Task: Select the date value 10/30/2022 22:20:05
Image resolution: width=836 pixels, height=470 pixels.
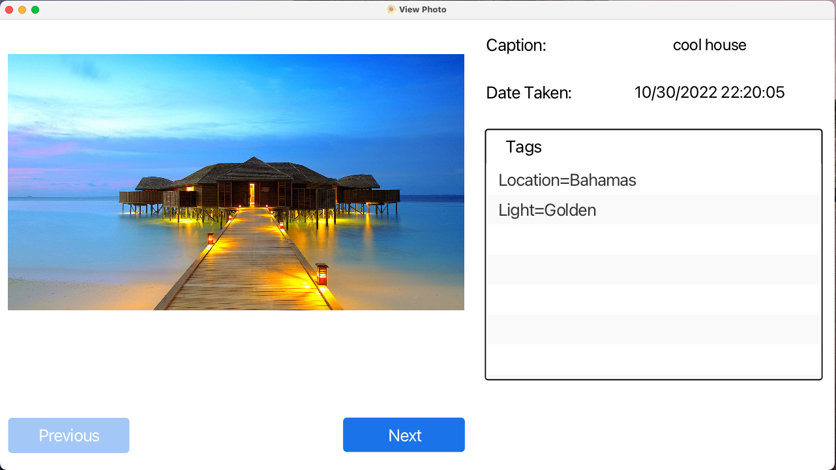Action: click(x=709, y=93)
